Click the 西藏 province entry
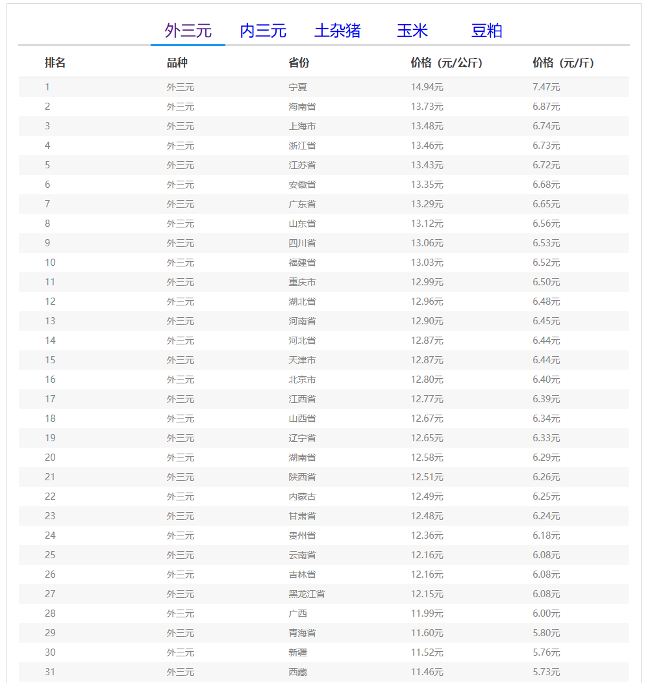This screenshot has height=683, width=652. click(x=297, y=672)
